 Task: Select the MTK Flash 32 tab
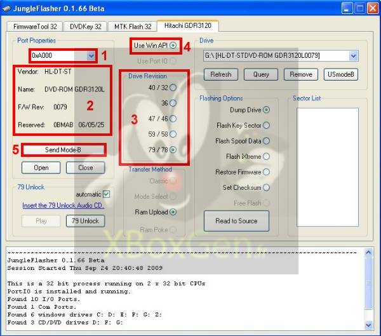[133, 27]
